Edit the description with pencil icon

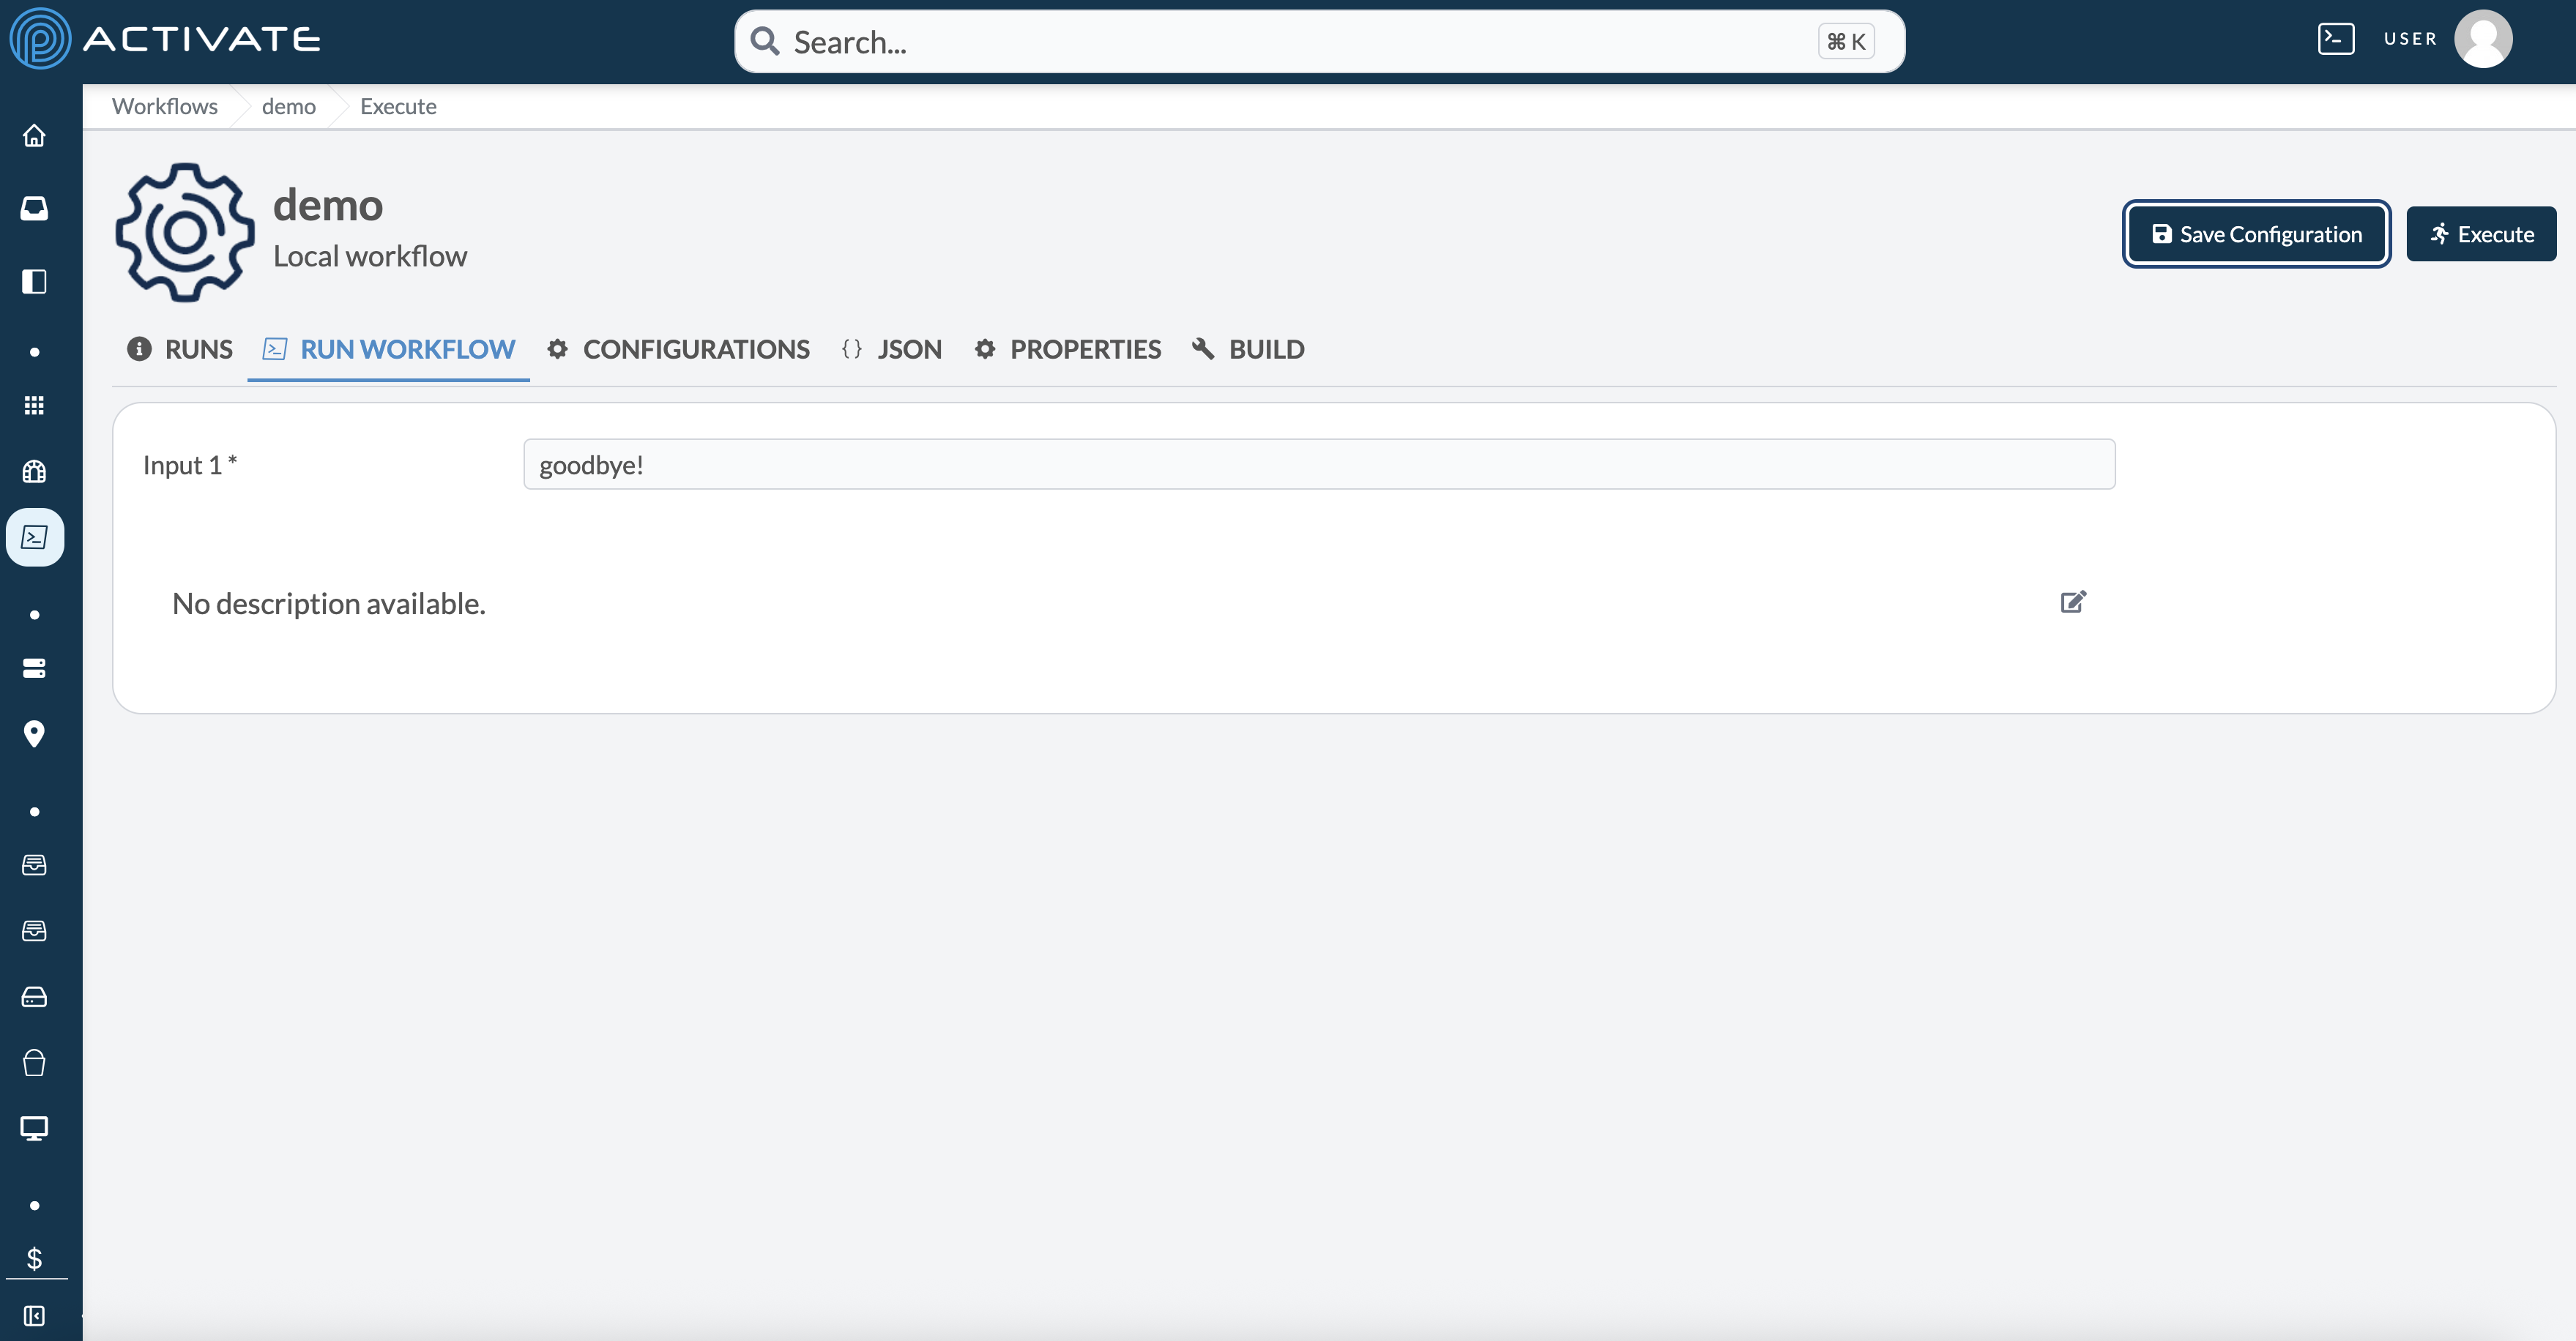point(2073,602)
